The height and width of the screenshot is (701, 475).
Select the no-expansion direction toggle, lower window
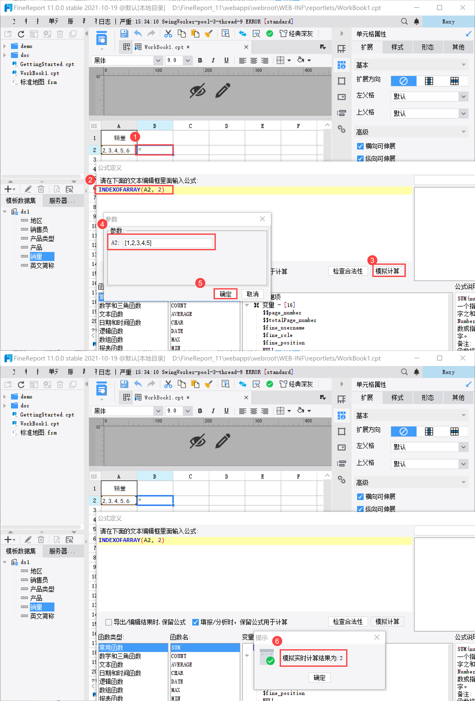[x=403, y=431]
